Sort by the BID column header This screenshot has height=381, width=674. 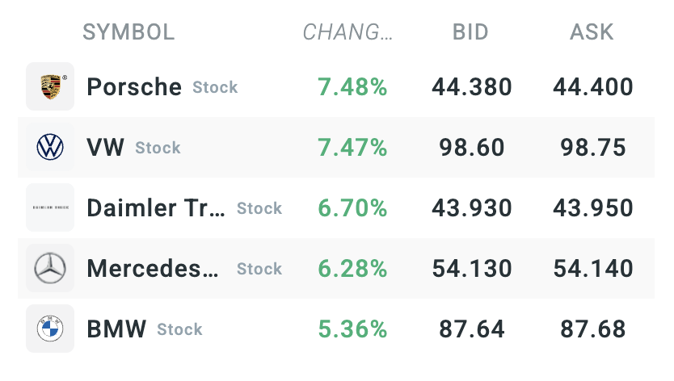coord(470,32)
